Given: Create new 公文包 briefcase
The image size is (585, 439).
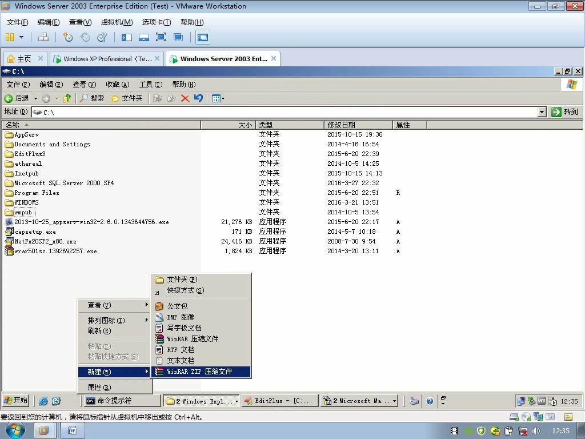Looking at the screenshot, I should (x=201, y=306).
